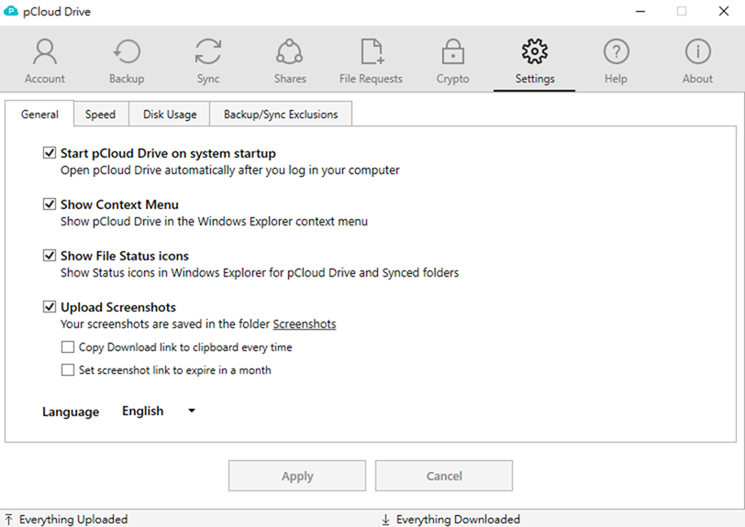745x527 pixels.
Task: Open the Backup/Sync Exclusions tab
Action: point(281,115)
